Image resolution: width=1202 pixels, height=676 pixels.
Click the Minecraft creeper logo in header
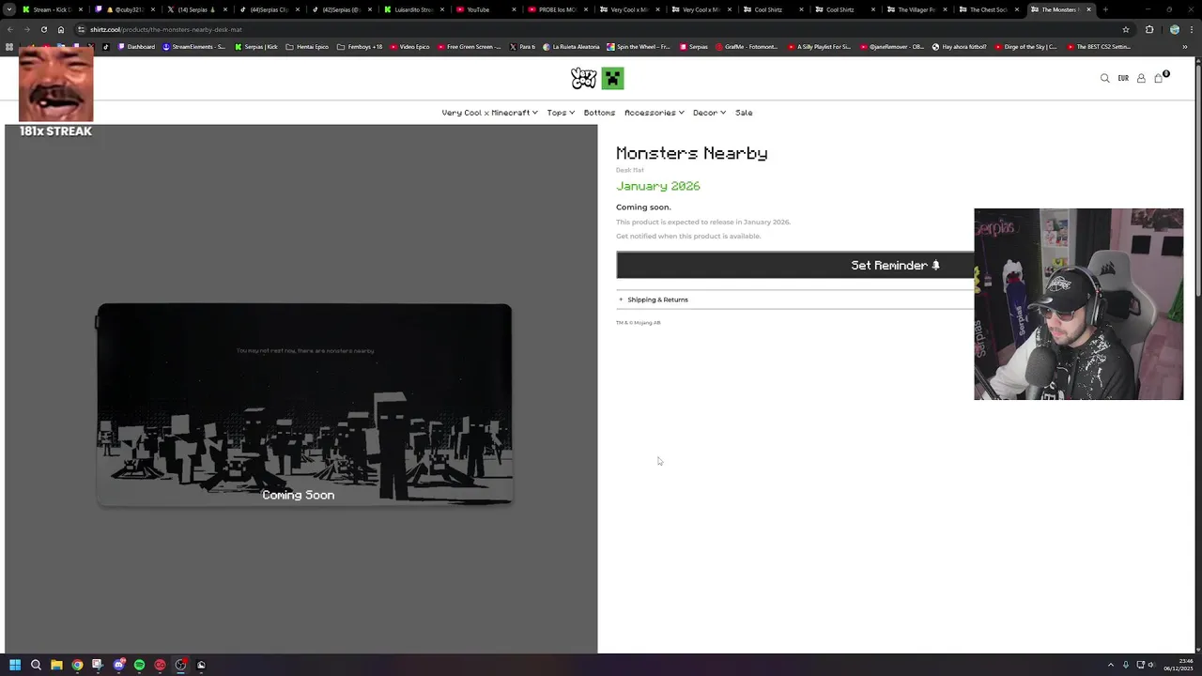coord(612,78)
